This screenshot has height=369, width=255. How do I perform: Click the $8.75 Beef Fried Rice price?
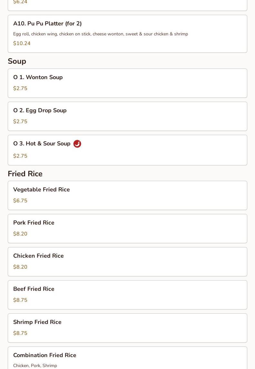[20, 300]
